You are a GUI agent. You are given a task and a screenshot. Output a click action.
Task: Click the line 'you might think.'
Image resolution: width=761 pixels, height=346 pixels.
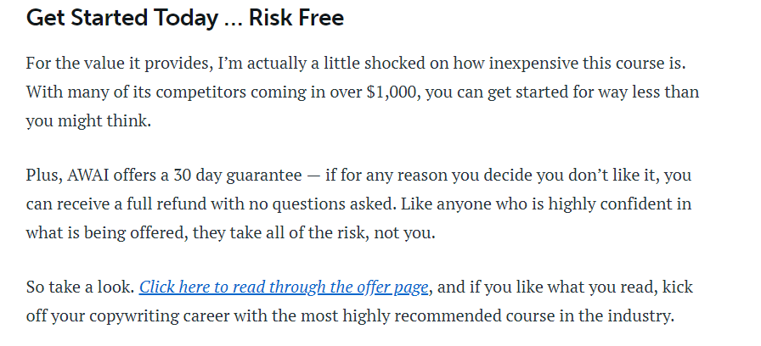pyautogui.click(x=89, y=121)
